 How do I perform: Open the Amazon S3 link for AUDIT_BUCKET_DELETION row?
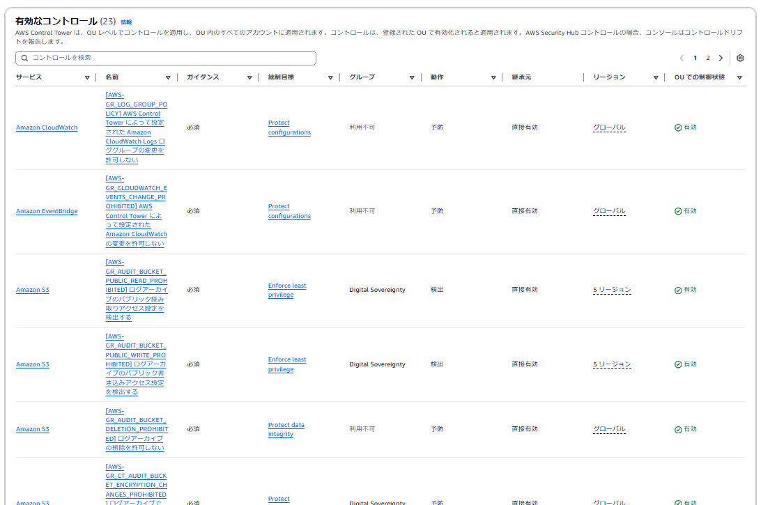tap(33, 429)
